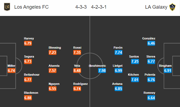Screen dimensions: 180x107
Task: Open the Los Angeles FC team name
Action: [x=31, y=7]
